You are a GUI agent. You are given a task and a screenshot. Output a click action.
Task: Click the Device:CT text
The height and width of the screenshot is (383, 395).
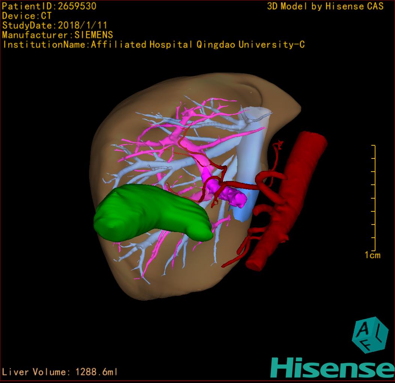click(27, 16)
